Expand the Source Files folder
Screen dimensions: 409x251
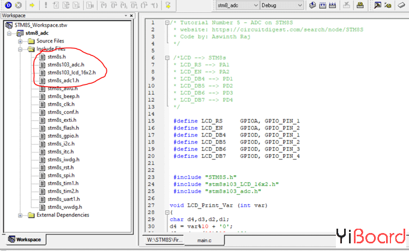[20, 41]
